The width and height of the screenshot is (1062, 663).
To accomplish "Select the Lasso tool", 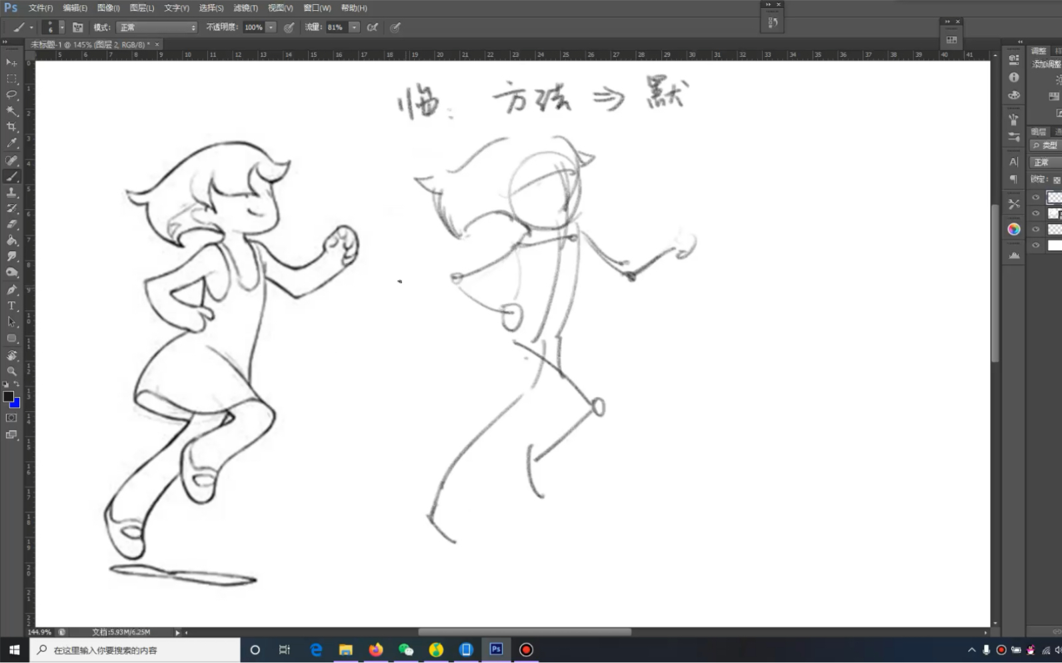I will coord(11,95).
